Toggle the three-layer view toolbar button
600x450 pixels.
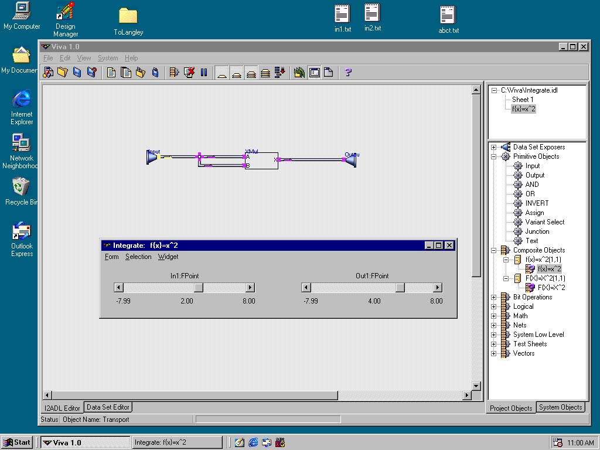251,73
